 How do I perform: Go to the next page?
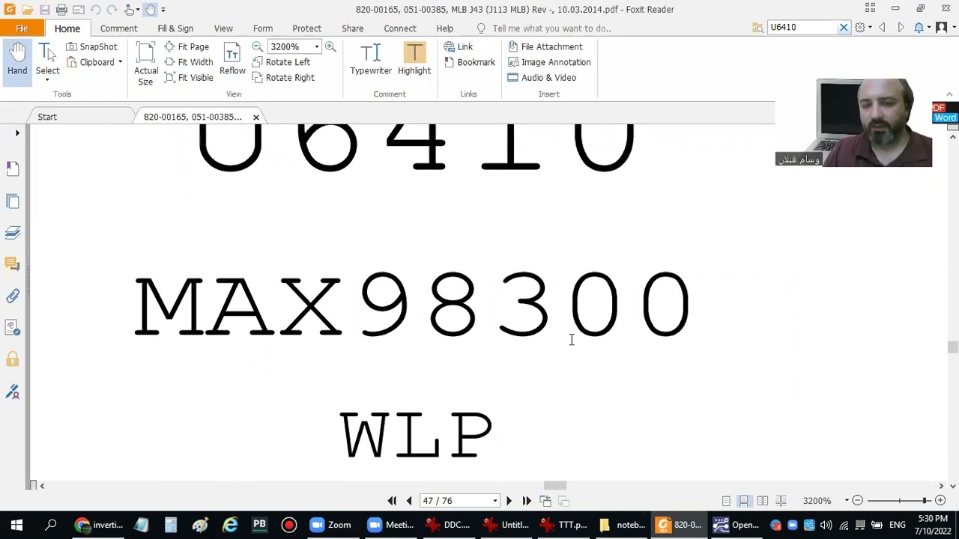509,501
